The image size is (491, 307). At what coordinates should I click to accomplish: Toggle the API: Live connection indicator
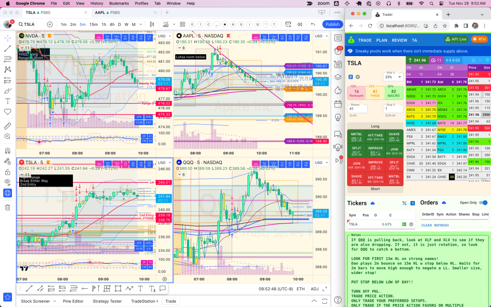click(456, 40)
